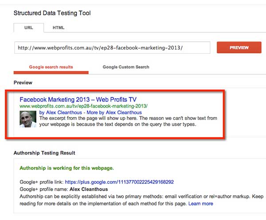Click 'Authorship is working for this webpage.' text

(x=66, y=168)
